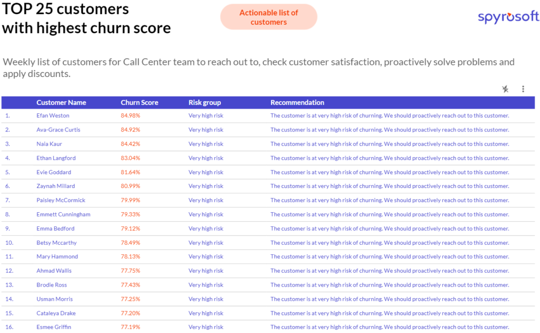Click the crossed lightning spotlight icon above the table
540x333 pixels.
point(505,89)
